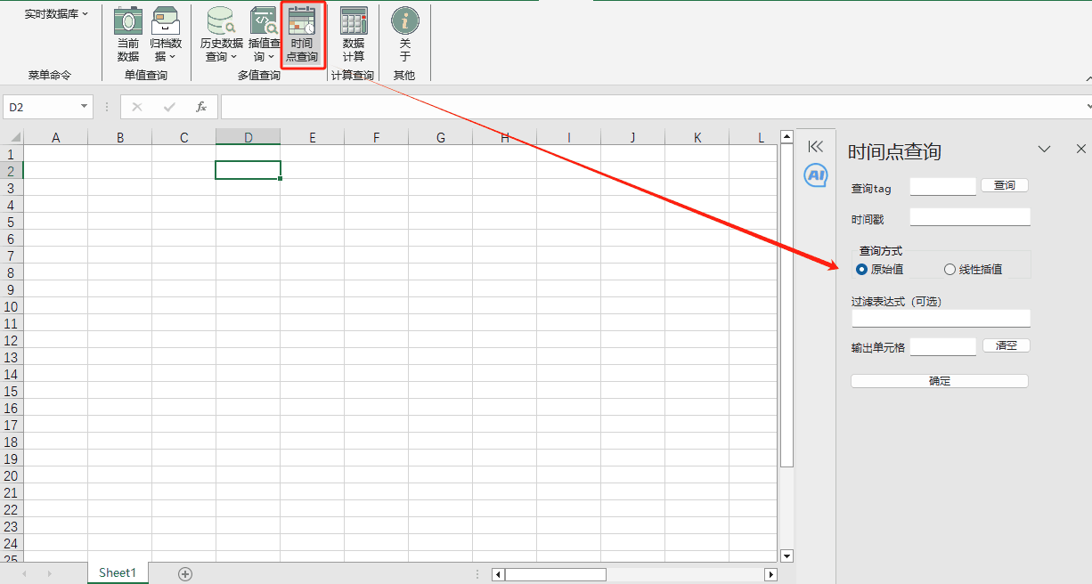Open the 归档数据 archive data tool
The width and height of the screenshot is (1092, 584).
pyautogui.click(x=166, y=35)
